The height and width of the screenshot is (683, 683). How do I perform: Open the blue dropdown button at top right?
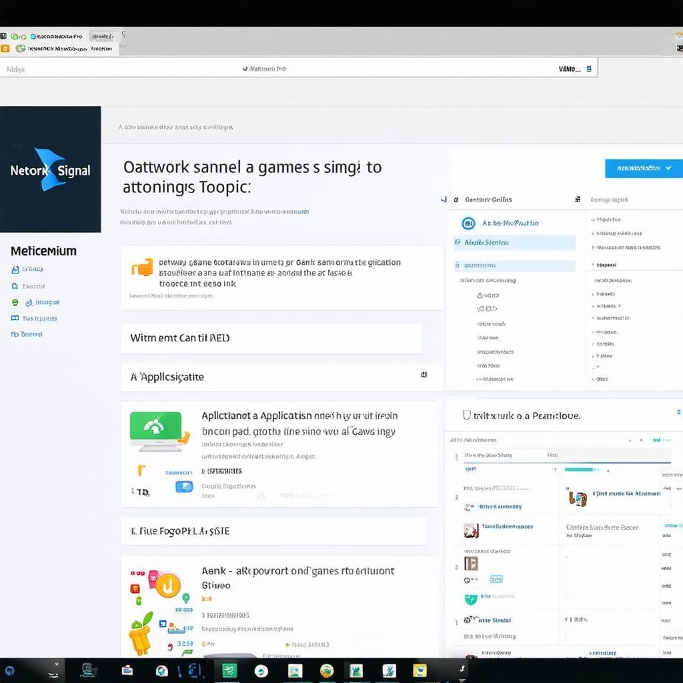coord(644,168)
